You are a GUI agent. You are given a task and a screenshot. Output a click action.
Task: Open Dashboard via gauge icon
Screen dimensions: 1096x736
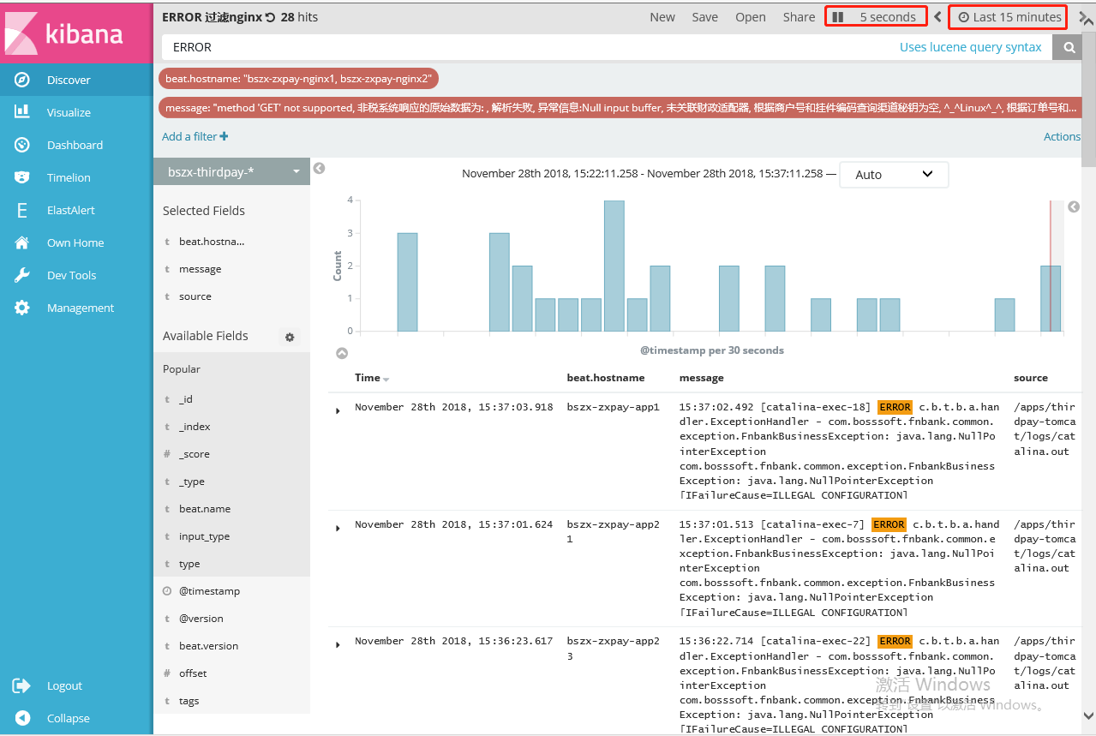click(22, 145)
